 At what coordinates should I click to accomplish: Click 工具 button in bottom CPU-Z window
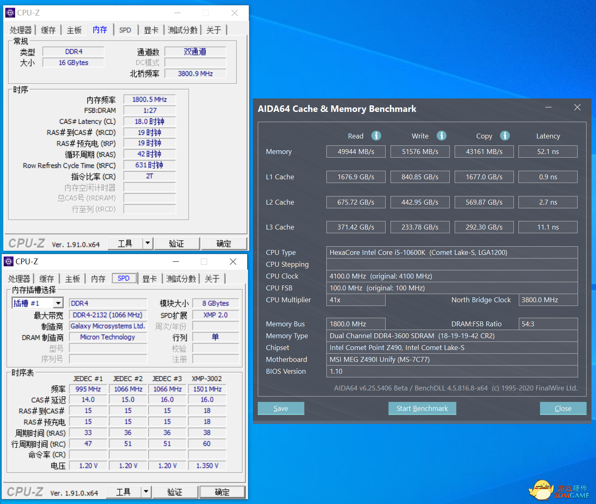pos(123,492)
